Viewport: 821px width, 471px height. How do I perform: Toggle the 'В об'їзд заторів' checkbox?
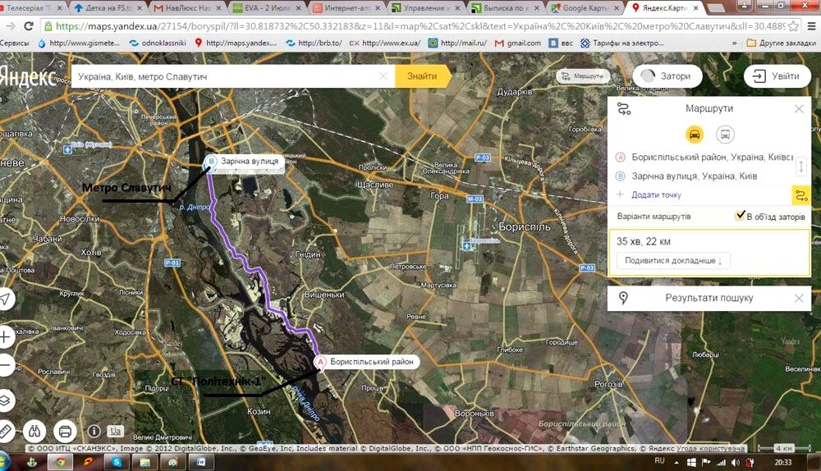tap(740, 215)
